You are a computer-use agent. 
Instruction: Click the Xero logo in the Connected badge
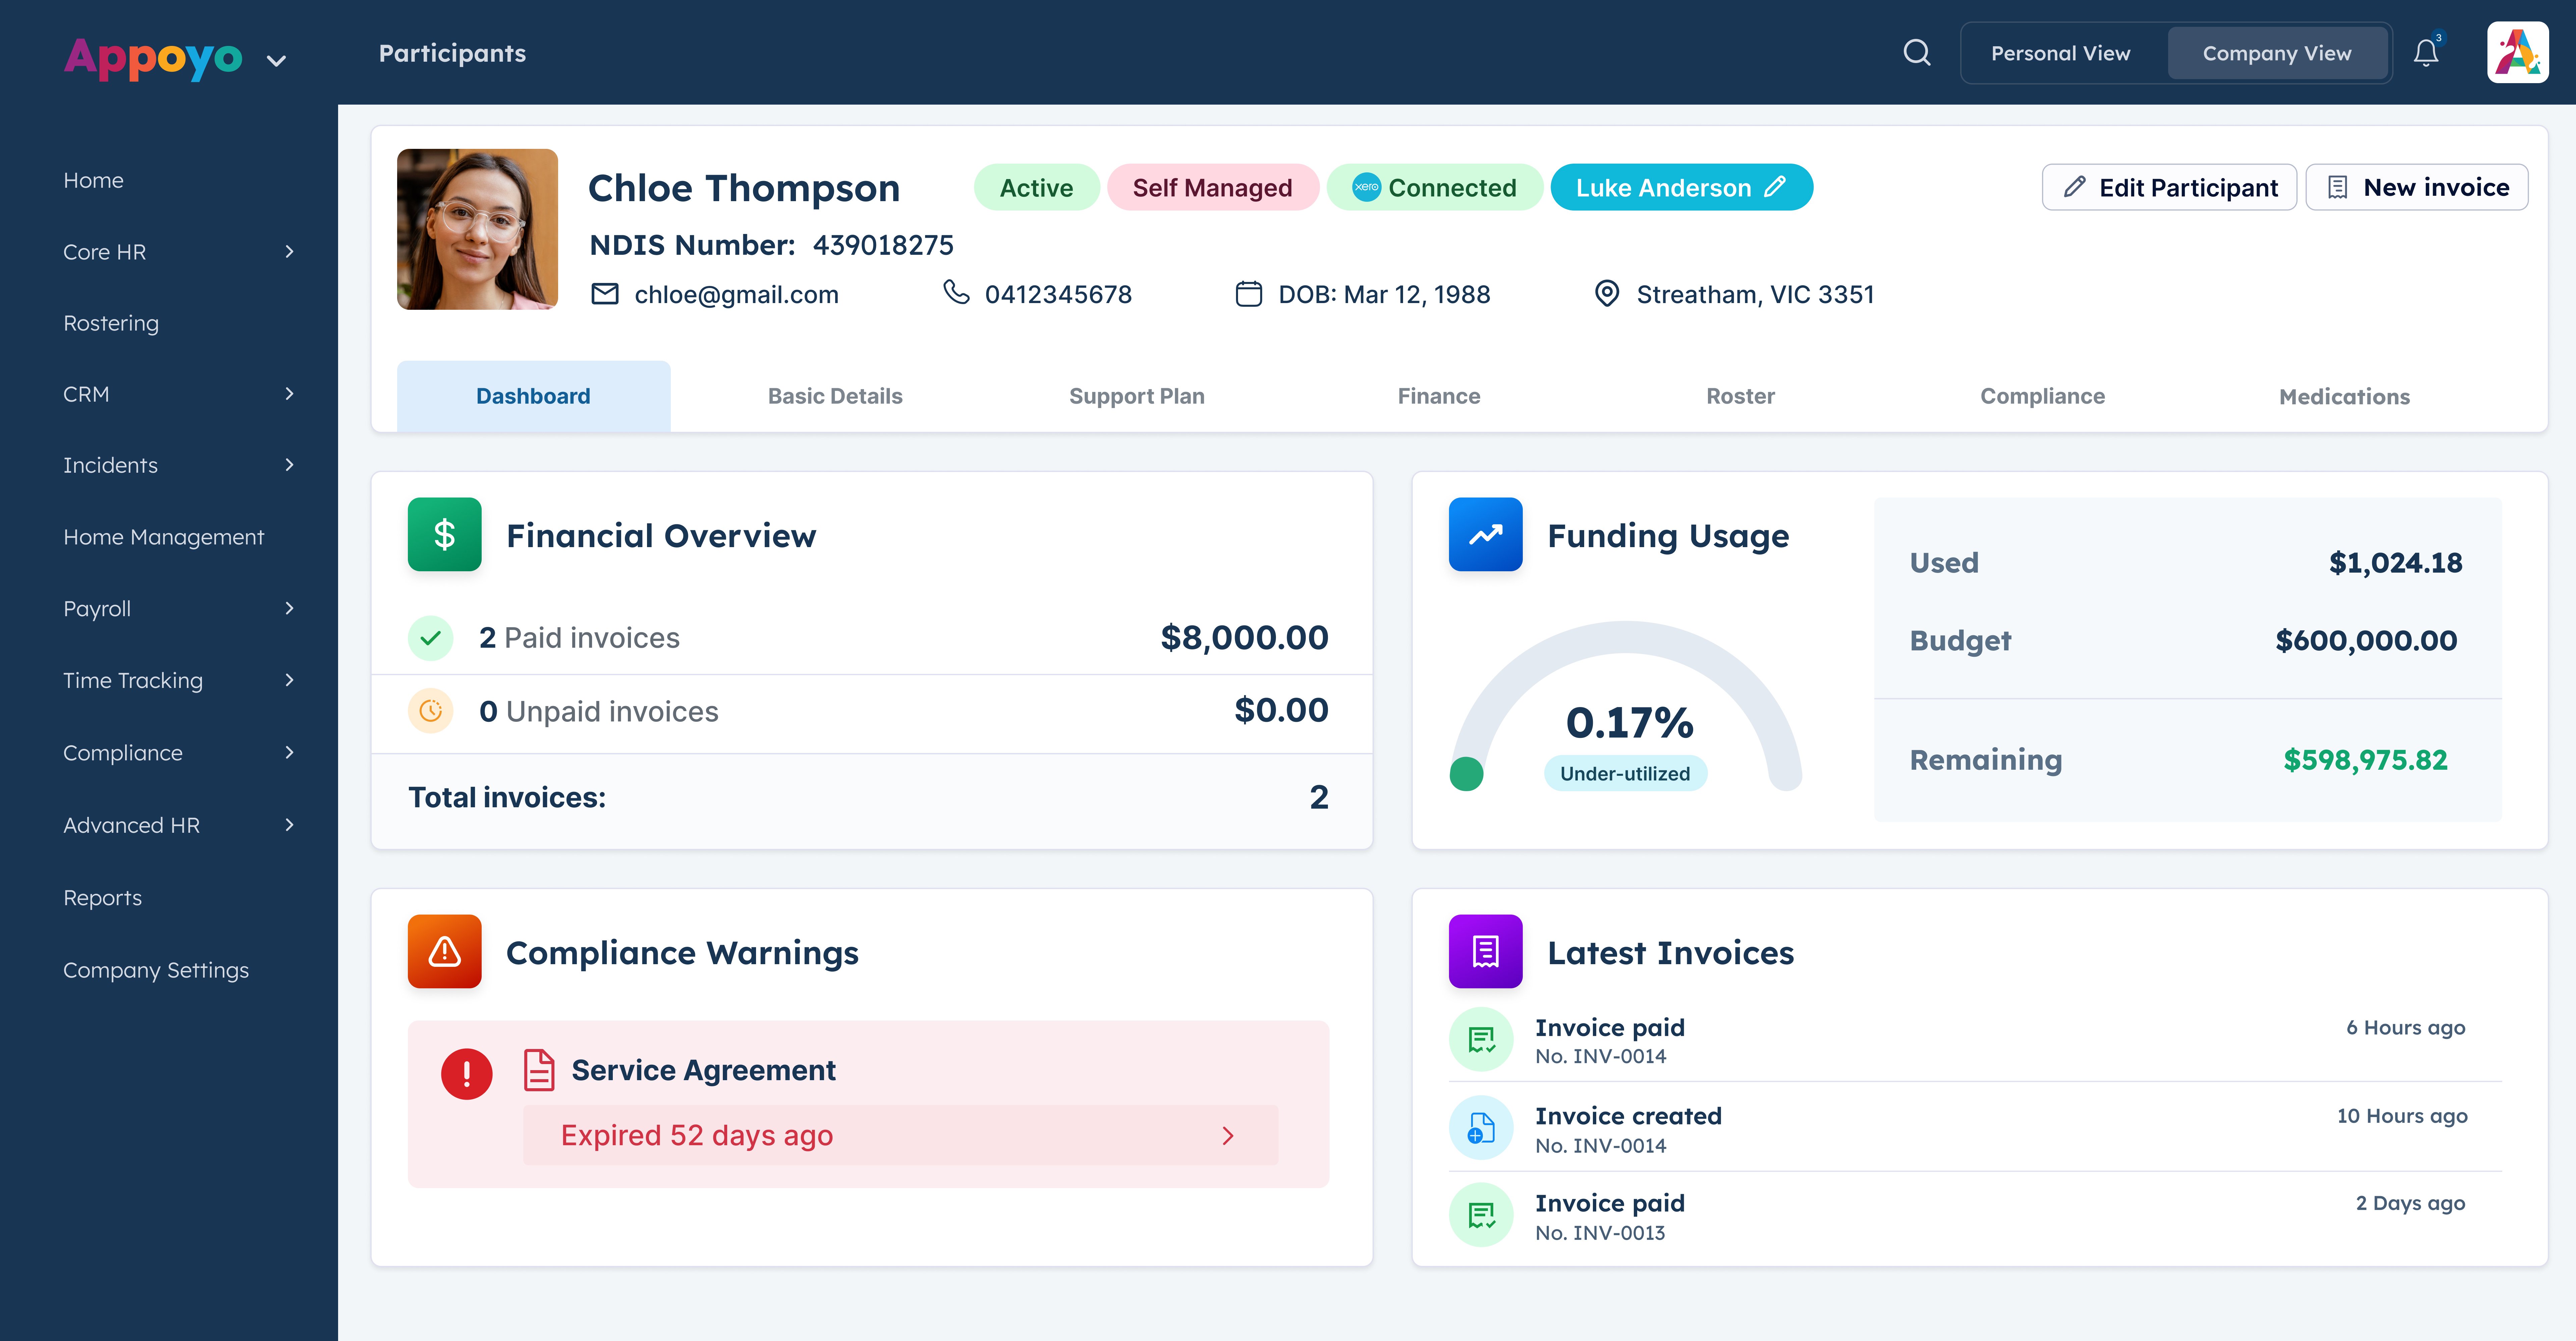coord(1366,187)
